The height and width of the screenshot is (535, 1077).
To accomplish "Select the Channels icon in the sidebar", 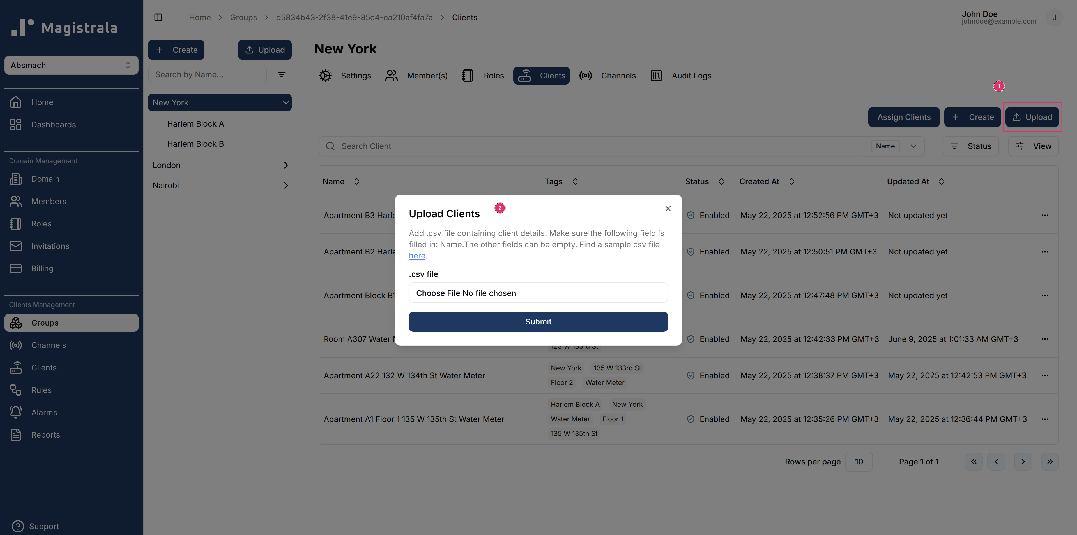I will pos(15,345).
